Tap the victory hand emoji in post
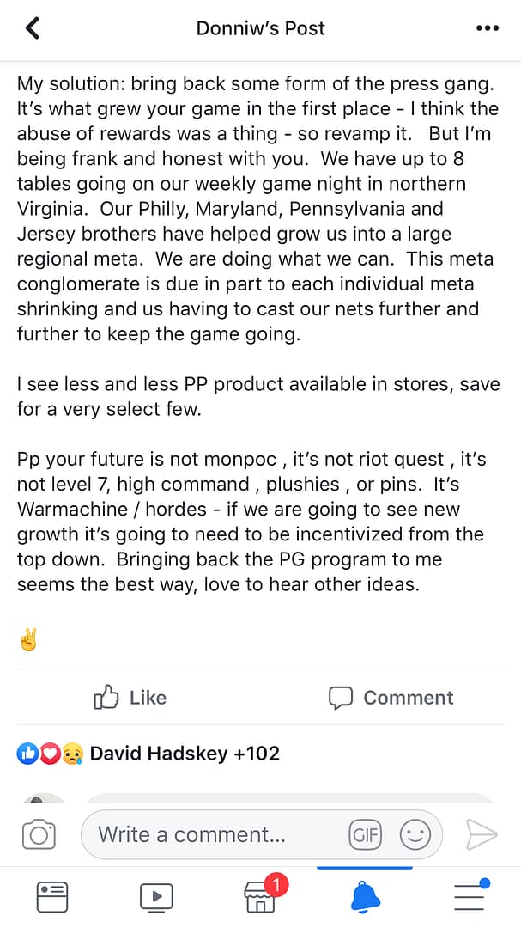The image size is (521, 928). pos(28,640)
